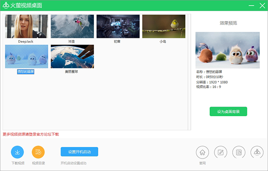Click the firefly logo in title bar
Screen dimensions: 268x171
pos(6,5)
